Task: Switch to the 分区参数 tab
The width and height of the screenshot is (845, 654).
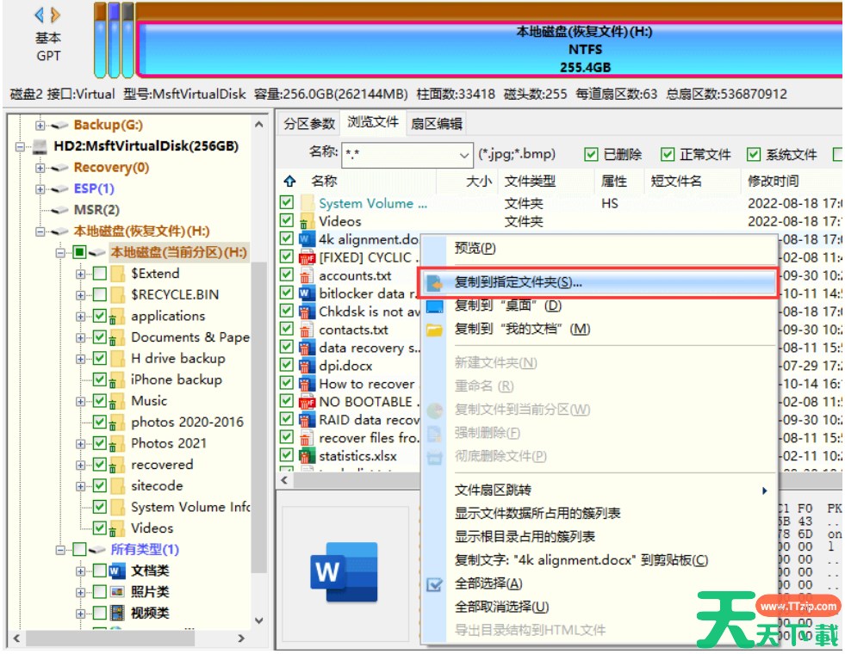Action: point(309,124)
